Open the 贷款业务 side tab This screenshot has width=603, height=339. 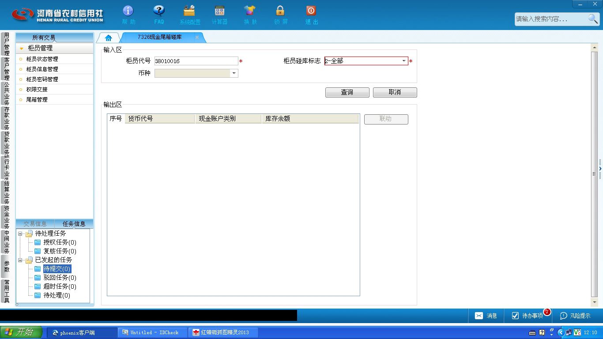(7, 143)
